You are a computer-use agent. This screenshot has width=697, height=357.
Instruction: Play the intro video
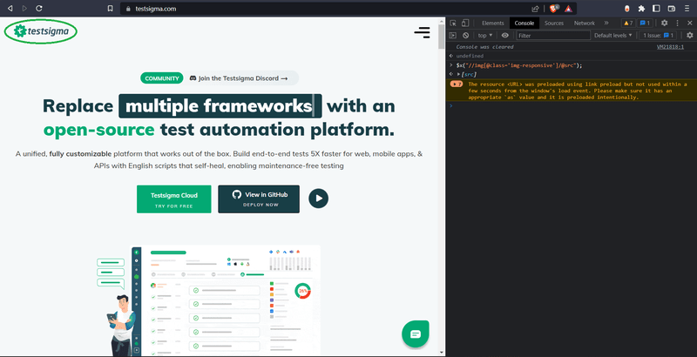[318, 199]
